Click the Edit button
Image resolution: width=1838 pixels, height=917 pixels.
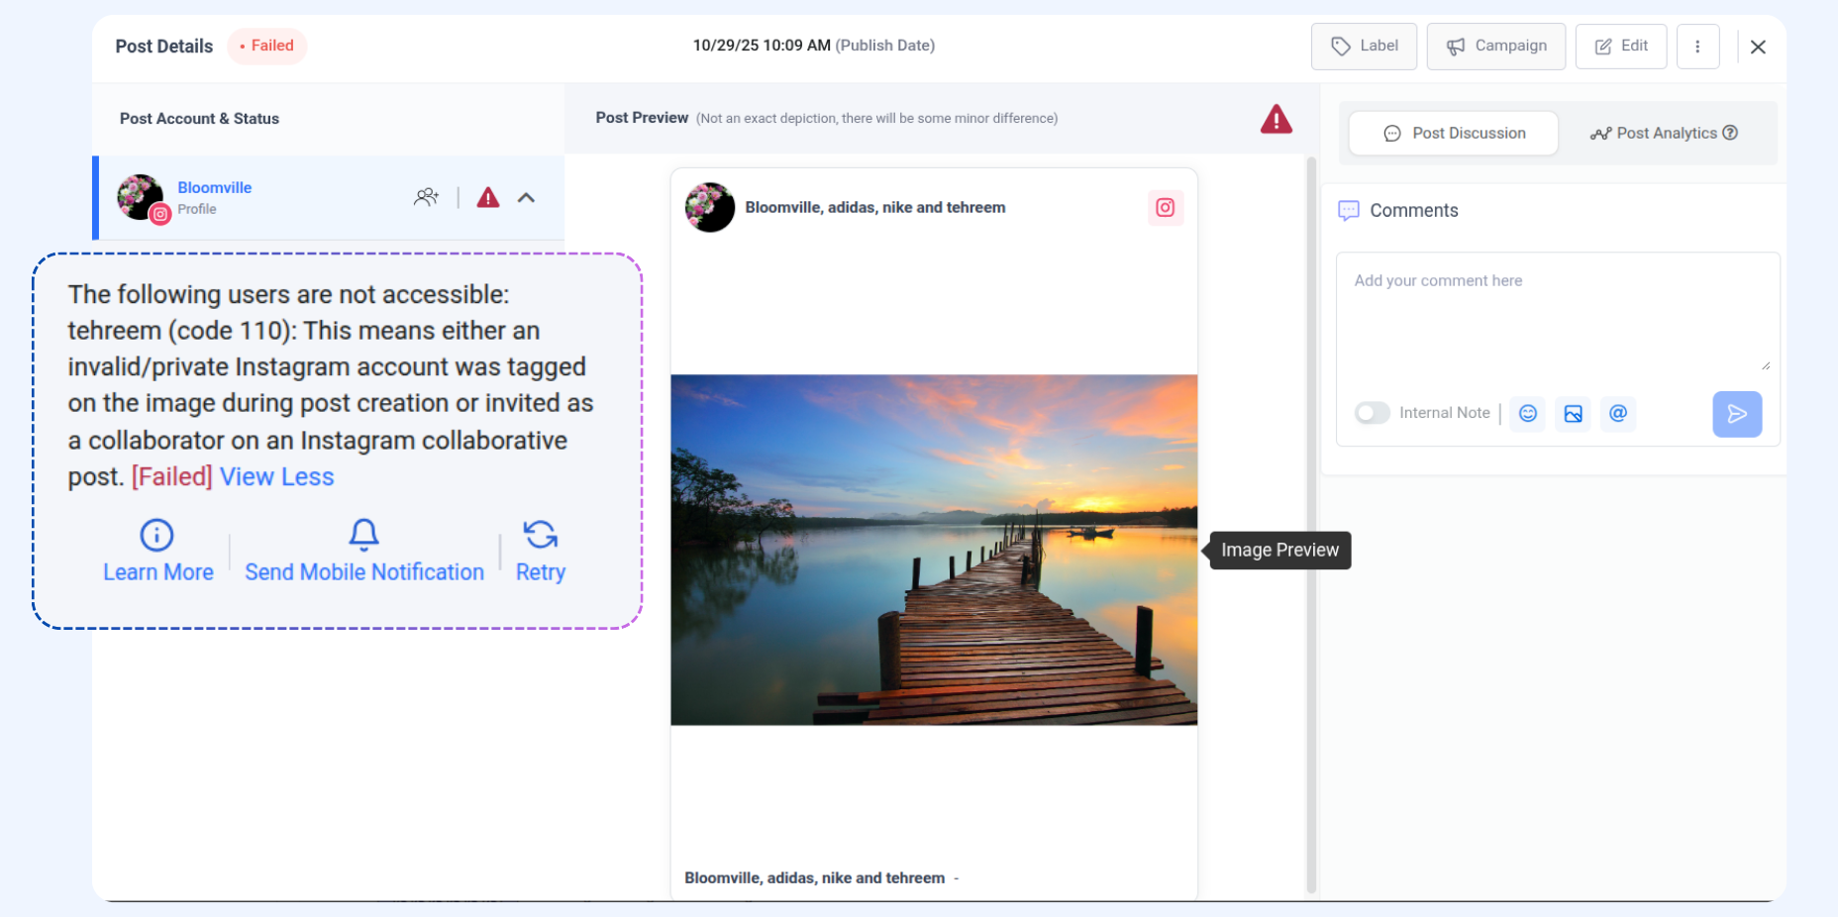point(1621,47)
